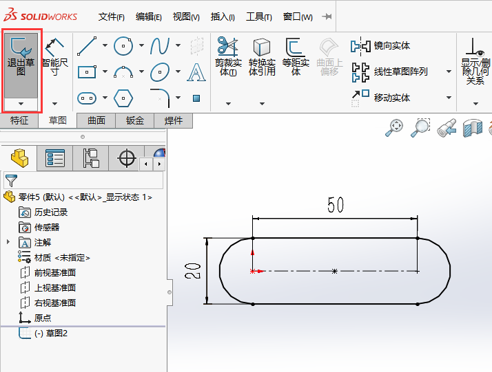The height and width of the screenshot is (372, 492).
Task: Select the Point sketch tool
Action: [196, 98]
